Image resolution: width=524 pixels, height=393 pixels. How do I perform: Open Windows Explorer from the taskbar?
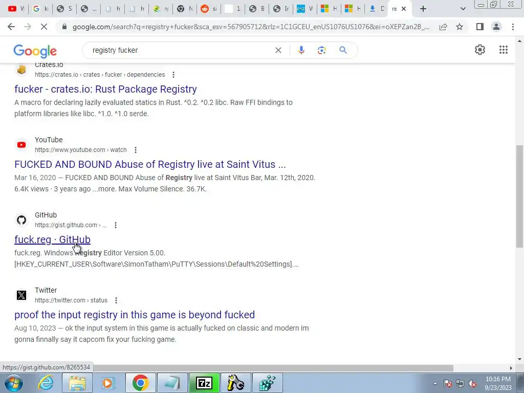click(77, 383)
